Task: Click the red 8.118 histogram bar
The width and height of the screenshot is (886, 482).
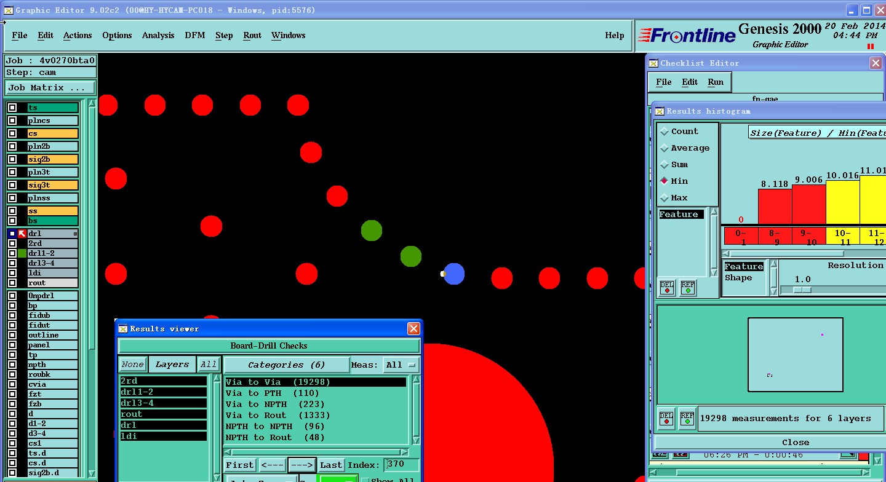Action: pos(775,207)
